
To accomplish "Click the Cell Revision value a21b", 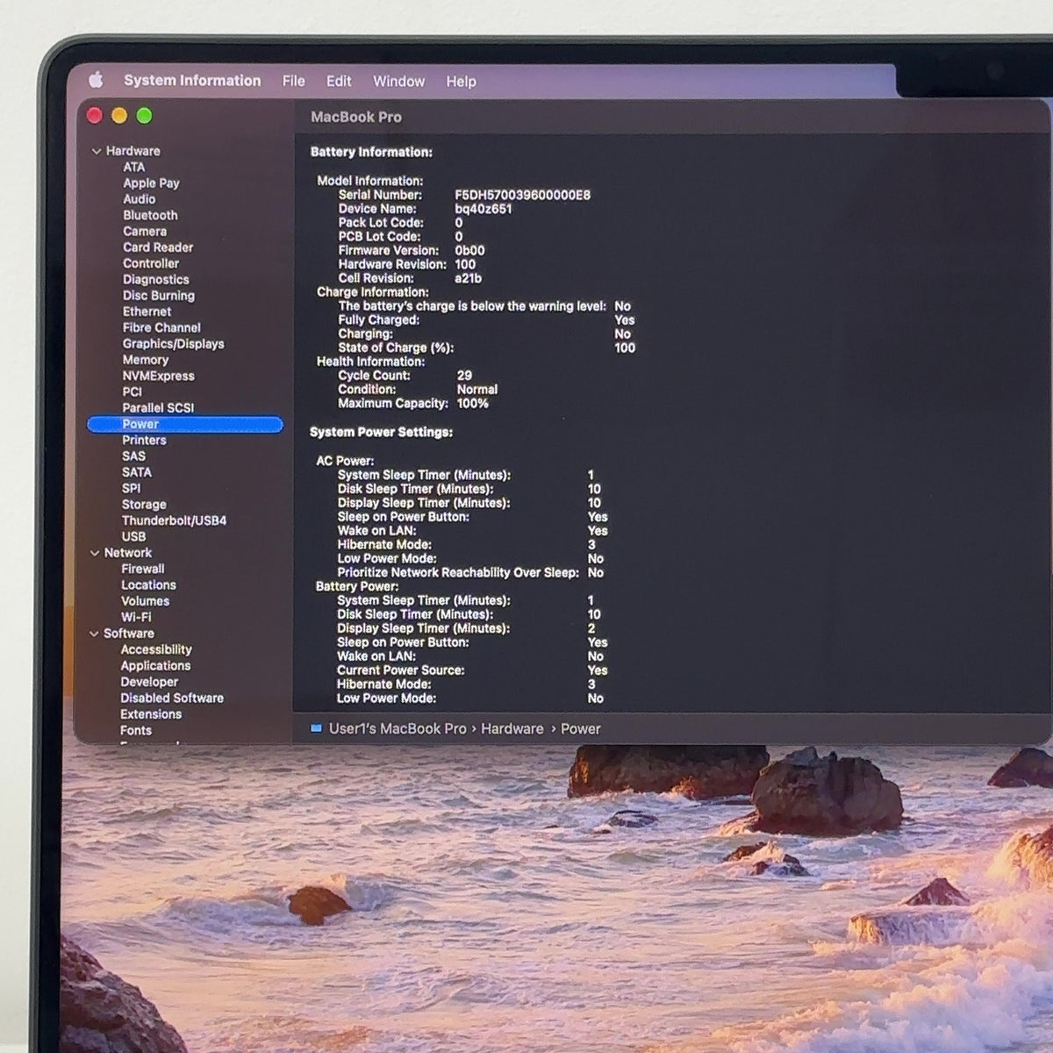I will click(x=468, y=278).
